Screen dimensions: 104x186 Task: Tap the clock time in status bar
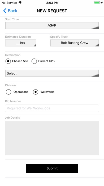[x=52, y=3]
